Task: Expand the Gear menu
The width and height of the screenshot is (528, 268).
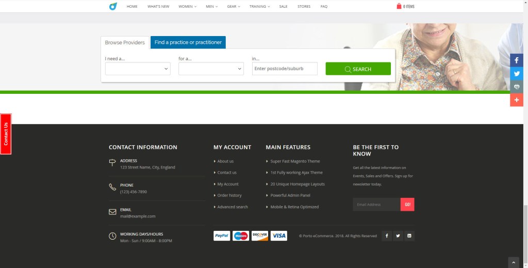Action: 234,6
